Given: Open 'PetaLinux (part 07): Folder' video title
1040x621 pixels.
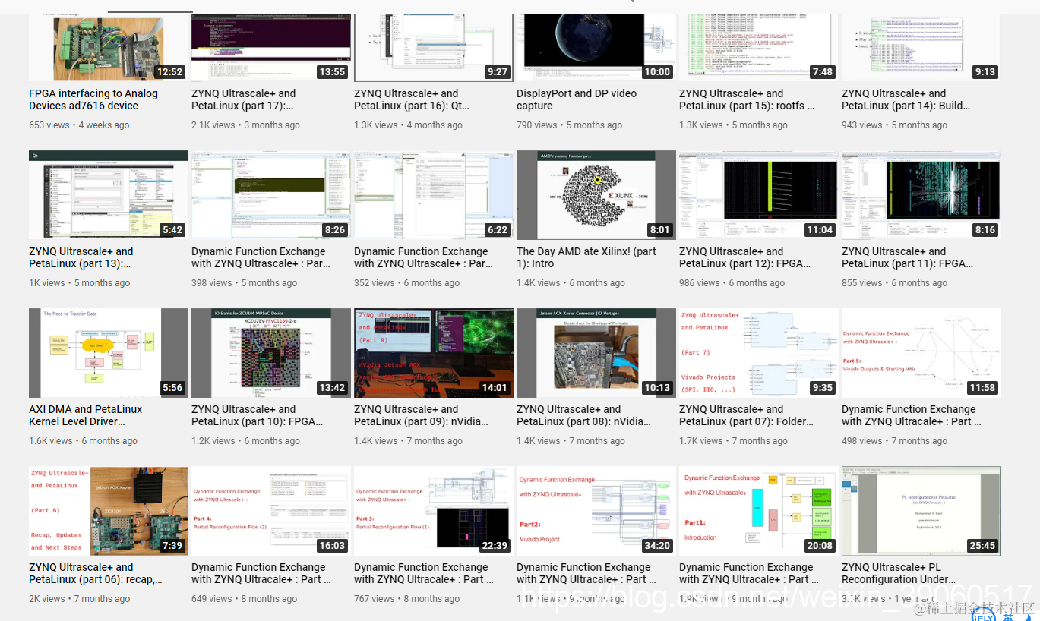Looking at the screenshot, I should (x=746, y=415).
